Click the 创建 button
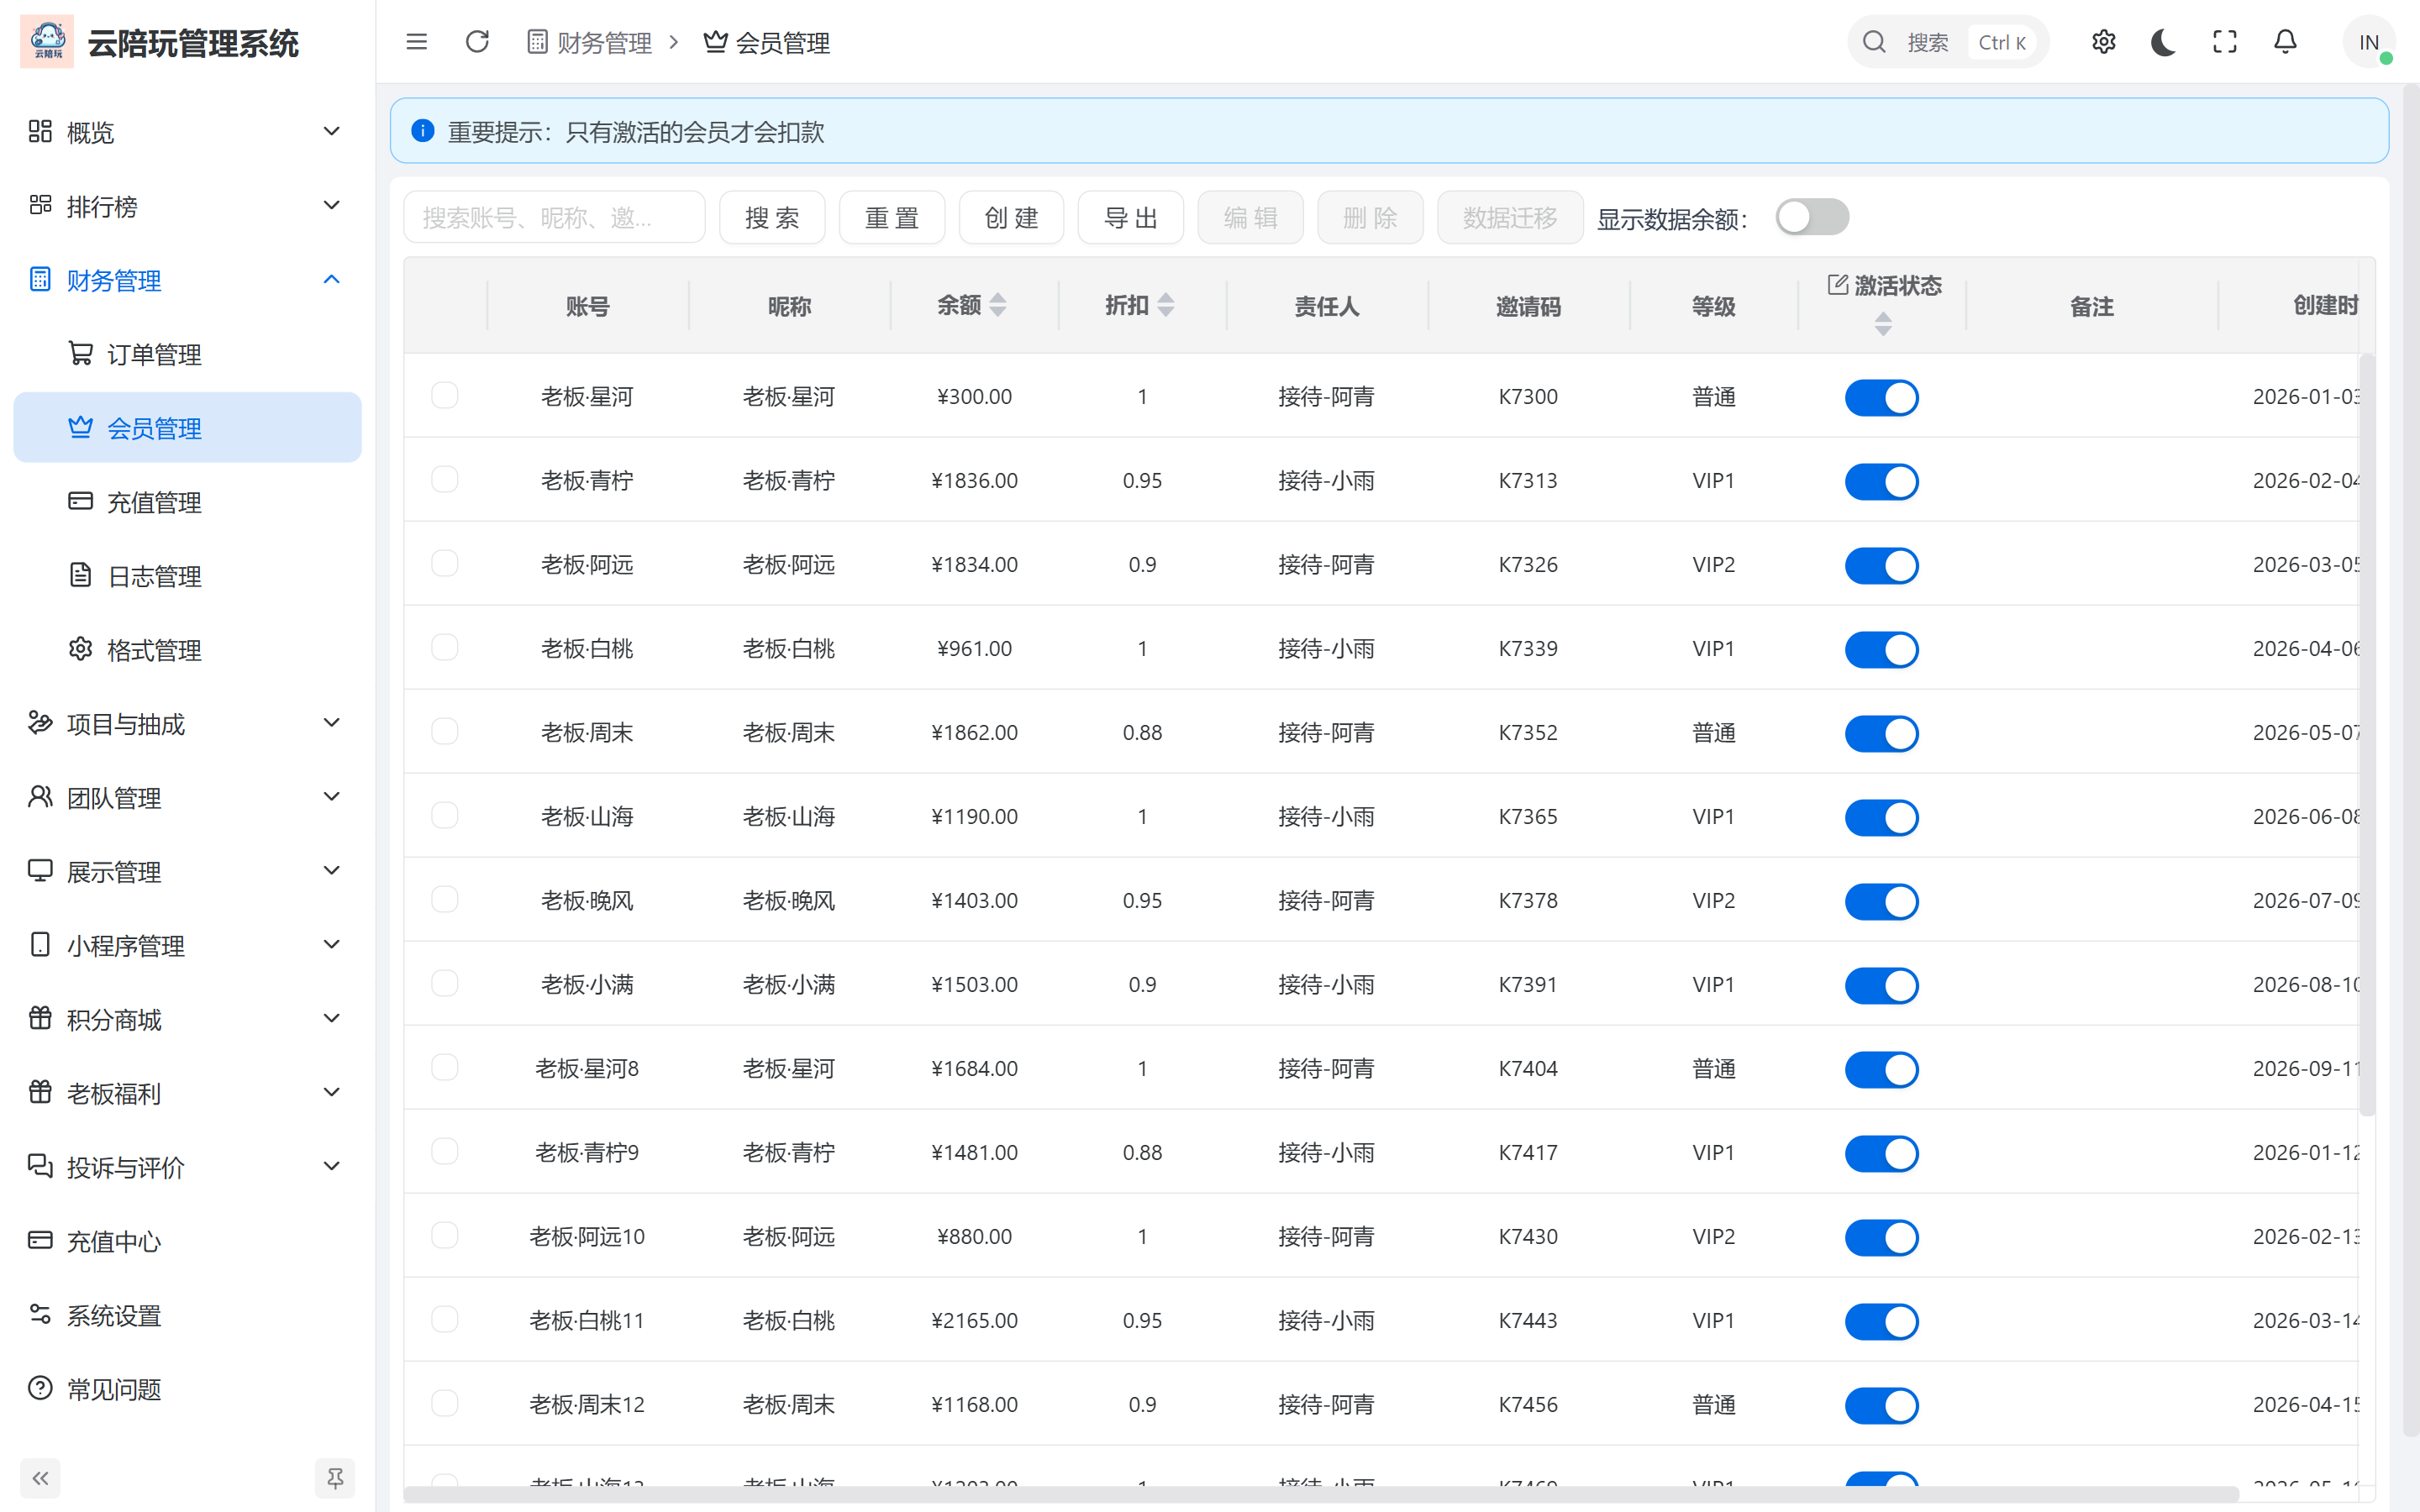Viewport: 2420px width, 1512px height. coord(1011,217)
